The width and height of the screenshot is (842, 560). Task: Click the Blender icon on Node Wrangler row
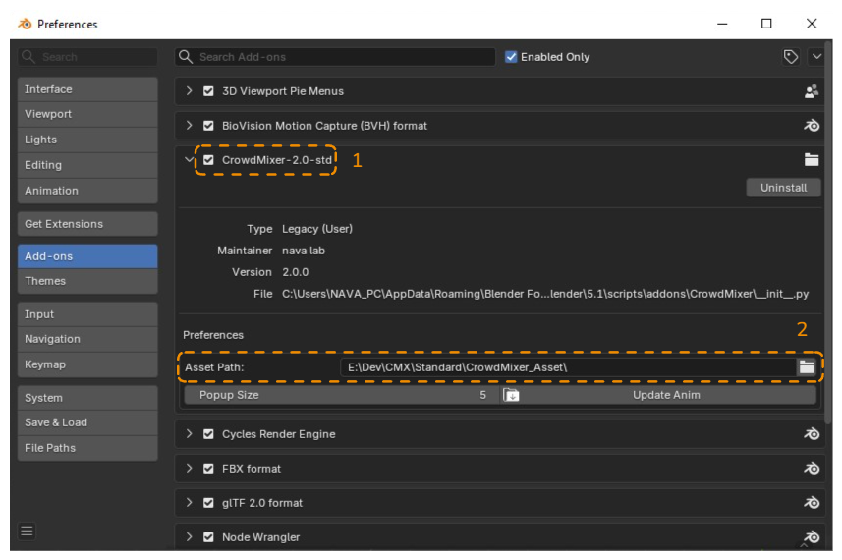click(811, 537)
